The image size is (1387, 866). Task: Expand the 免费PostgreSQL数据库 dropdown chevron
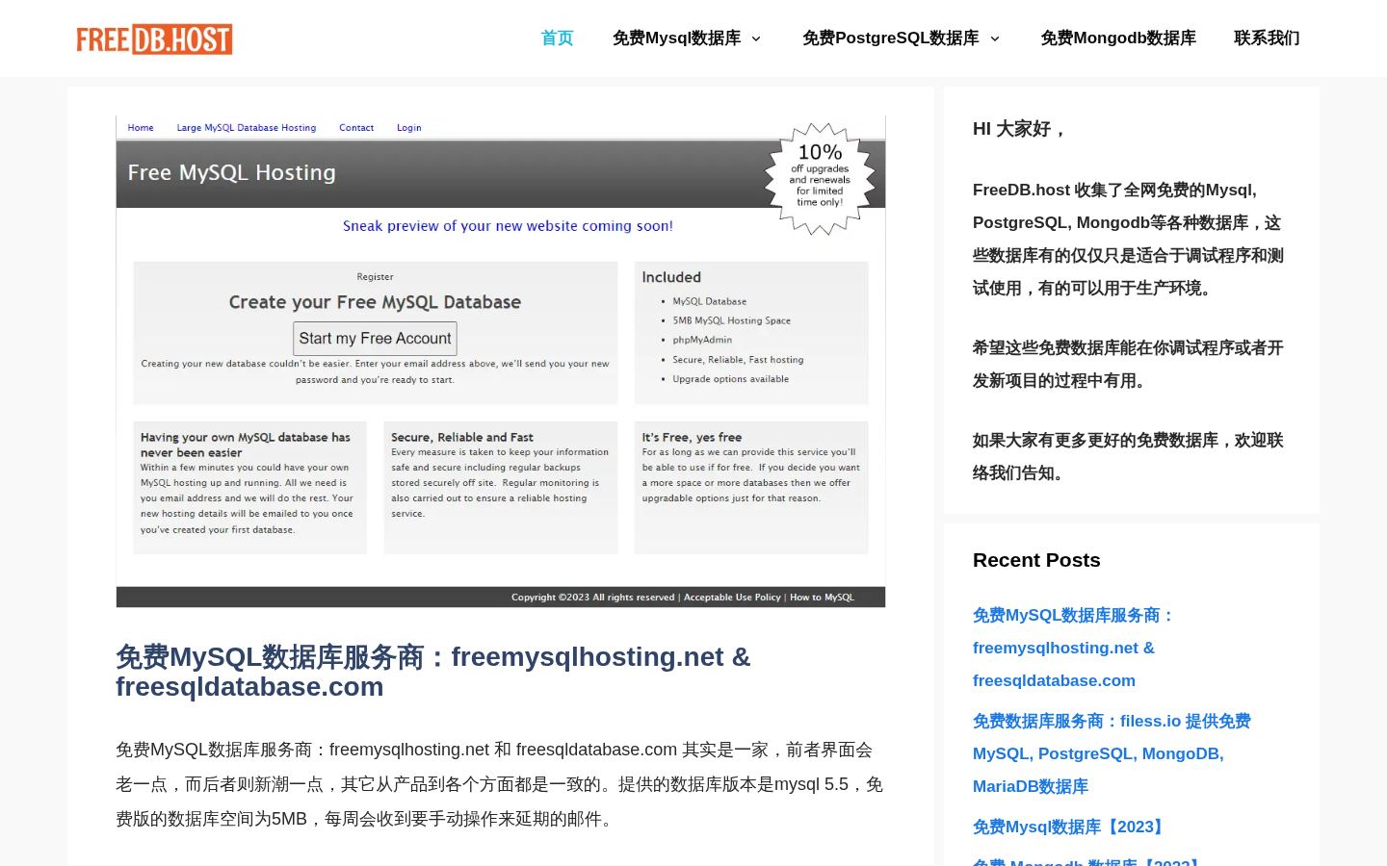point(995,38)
